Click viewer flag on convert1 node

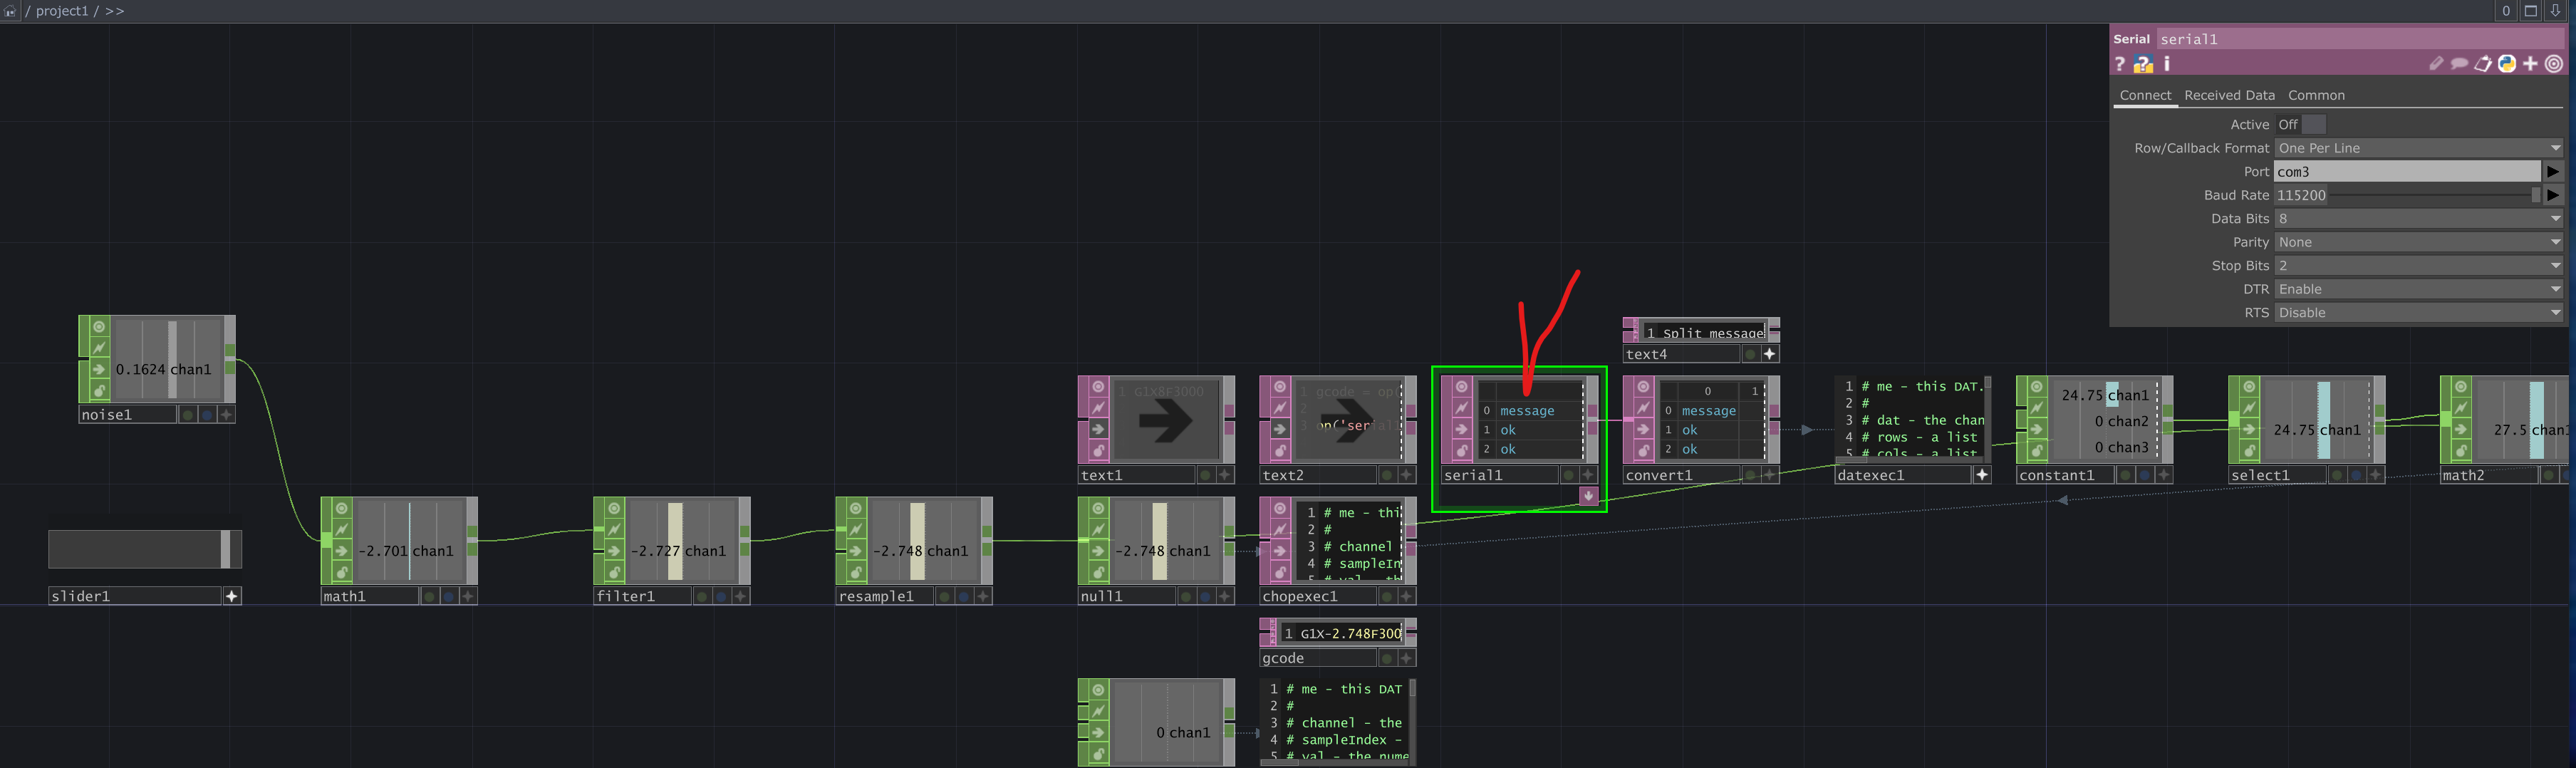(1643, 387)
